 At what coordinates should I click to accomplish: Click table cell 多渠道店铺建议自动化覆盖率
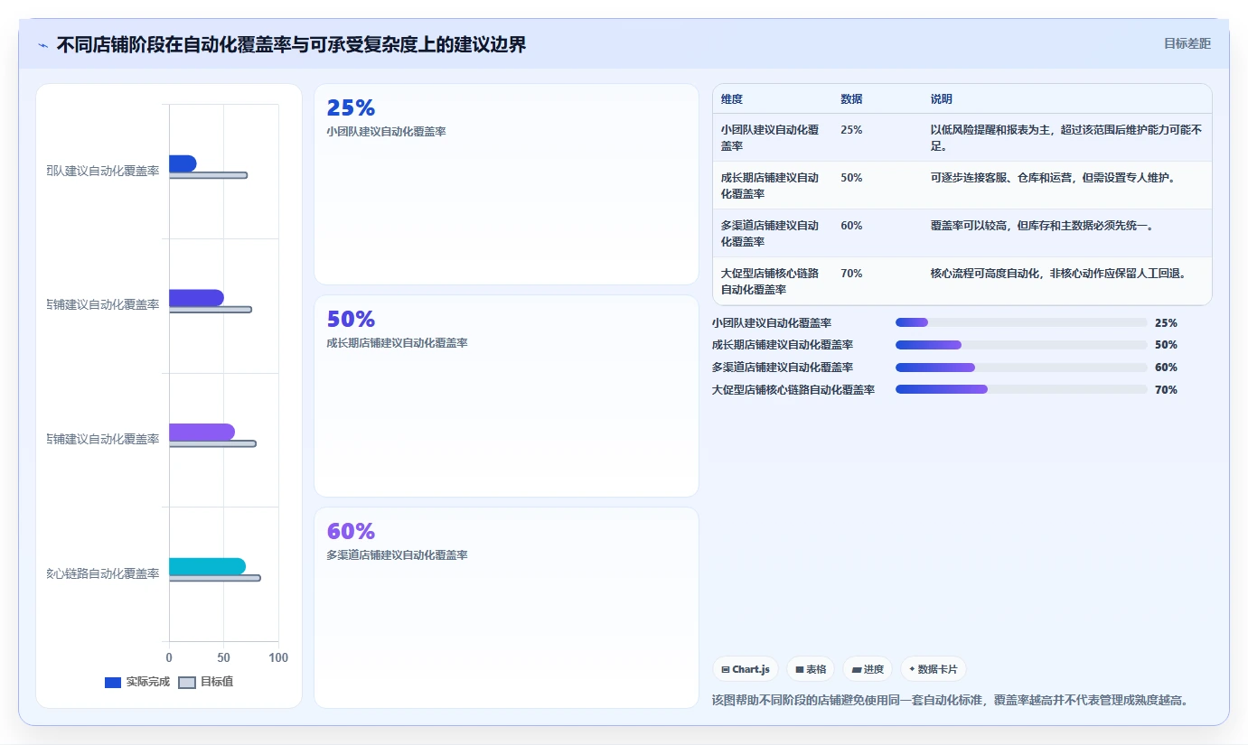770,233
